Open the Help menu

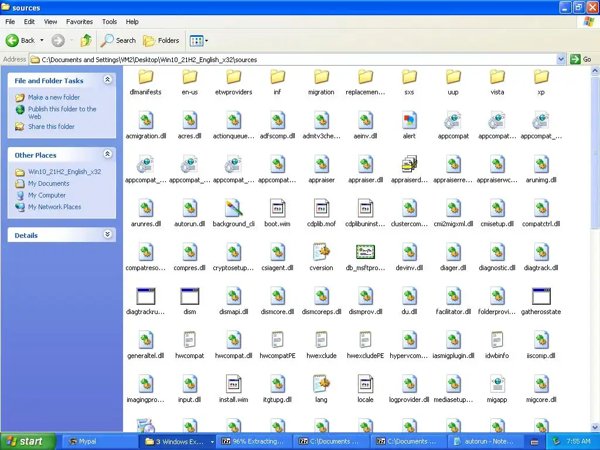tap(132, 22)
